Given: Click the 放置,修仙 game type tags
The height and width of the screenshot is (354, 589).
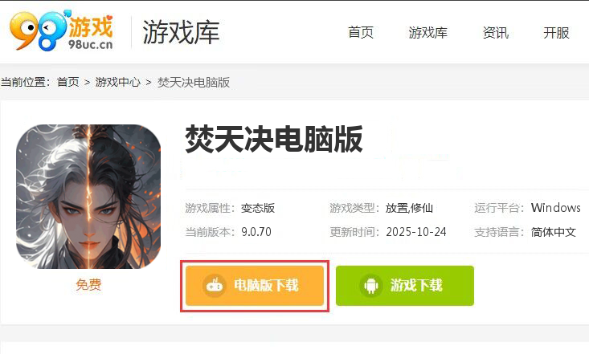Looking at the screenshot, I should pos(409,208).
